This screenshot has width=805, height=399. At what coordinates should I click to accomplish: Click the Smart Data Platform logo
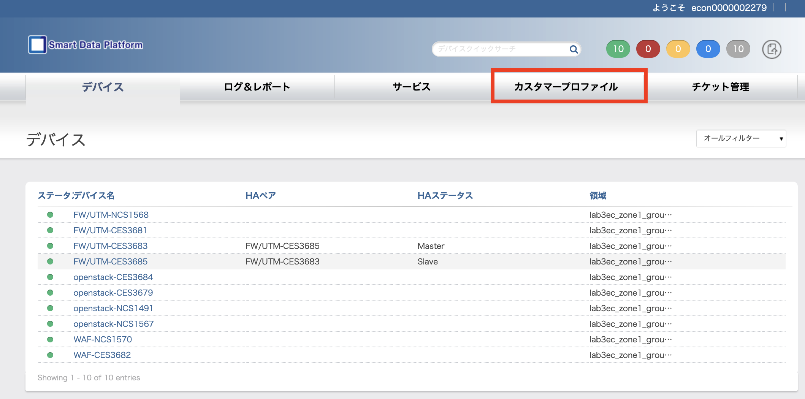click(86, 45)
